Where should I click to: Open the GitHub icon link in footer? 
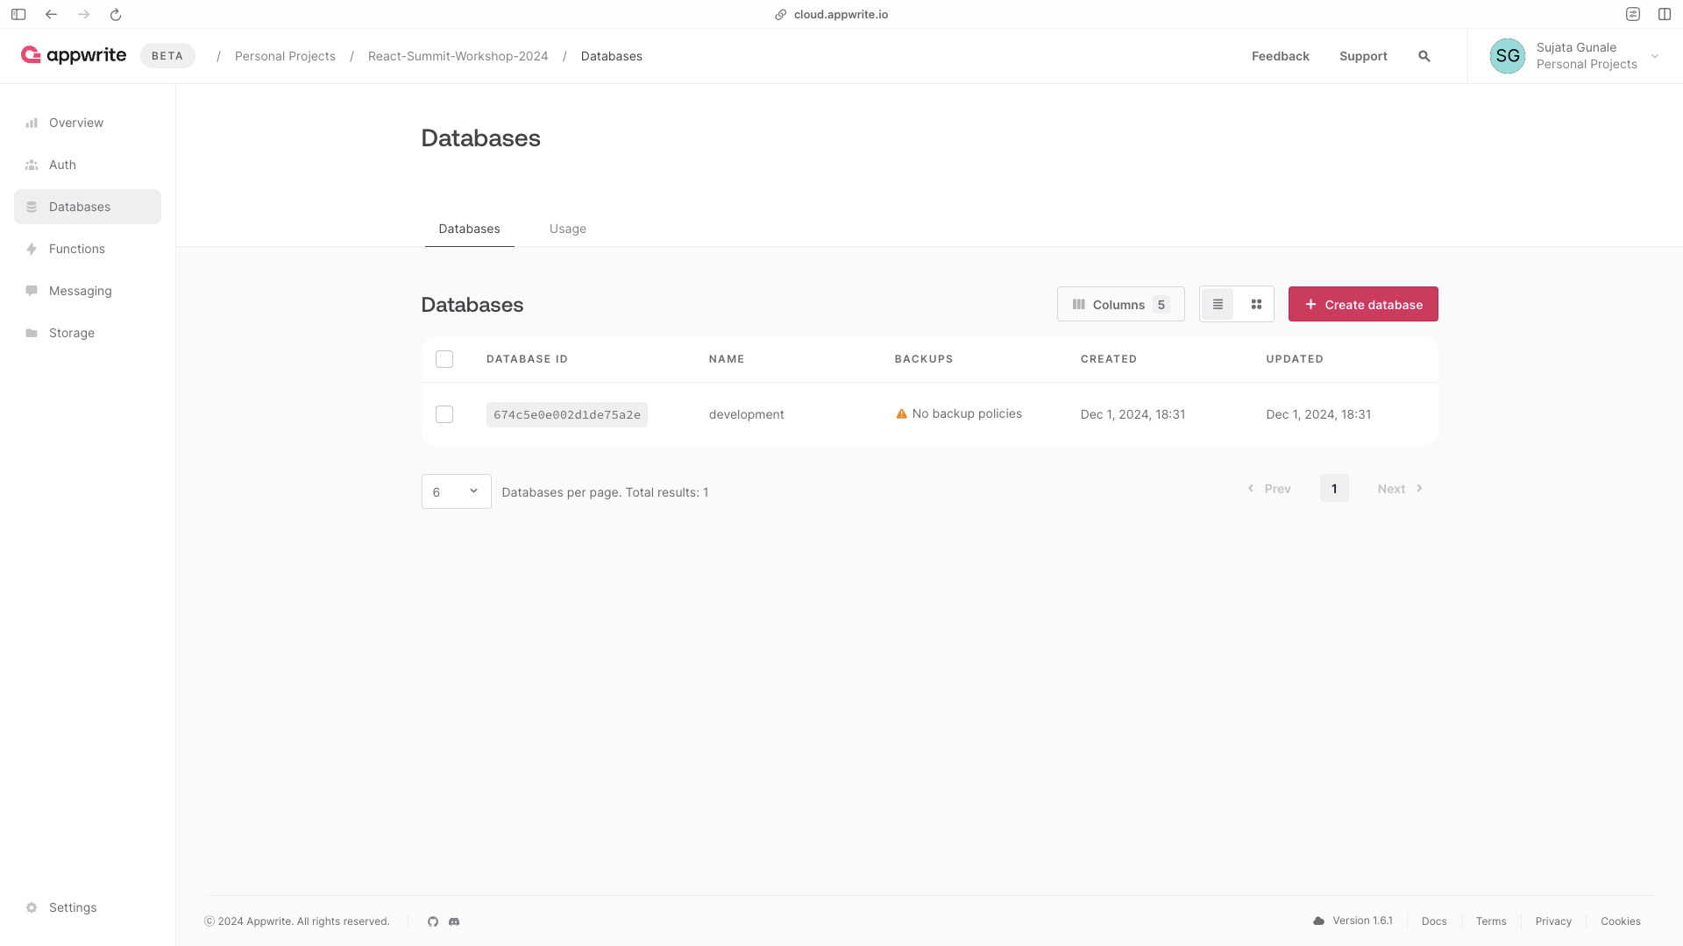[433, 921]
